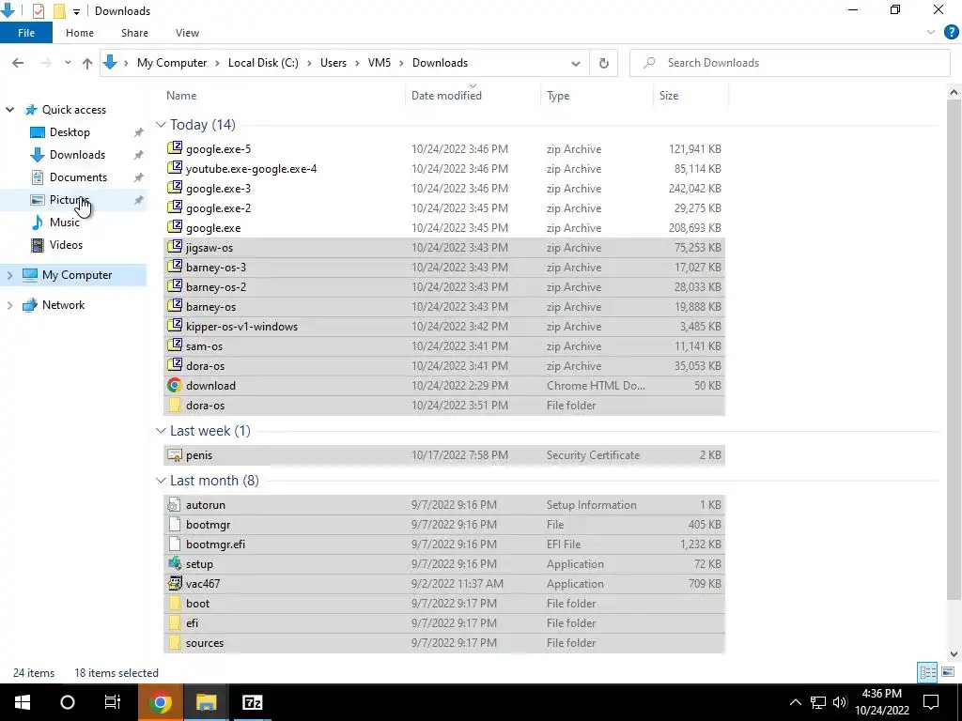
Task: Collapse the Today (14) group
Action: tap(161, 125)
